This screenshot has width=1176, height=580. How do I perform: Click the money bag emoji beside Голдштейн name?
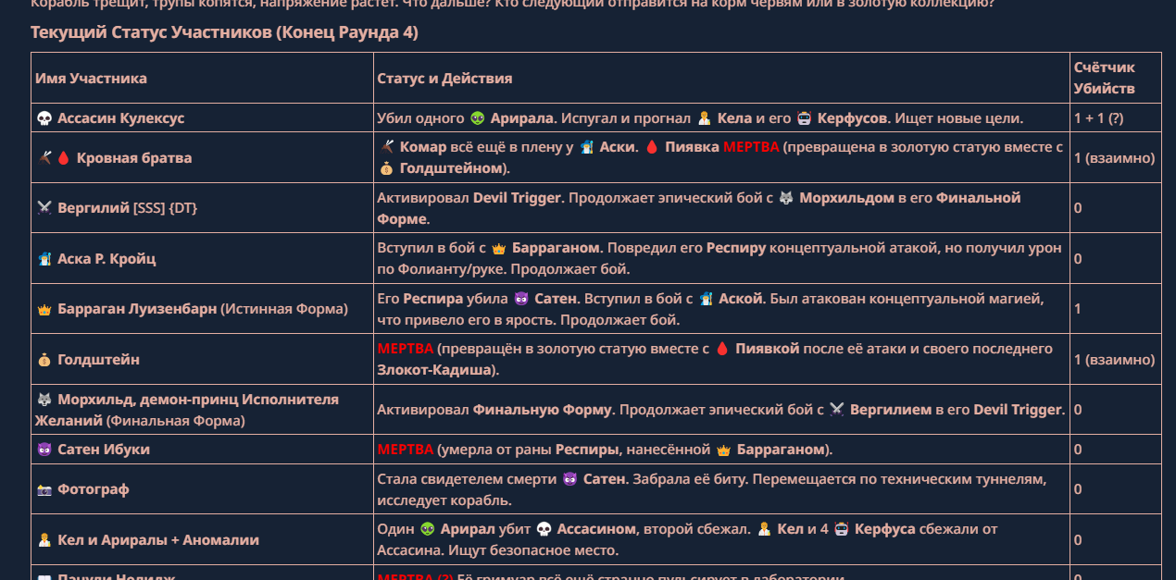[x=44, y=360]
